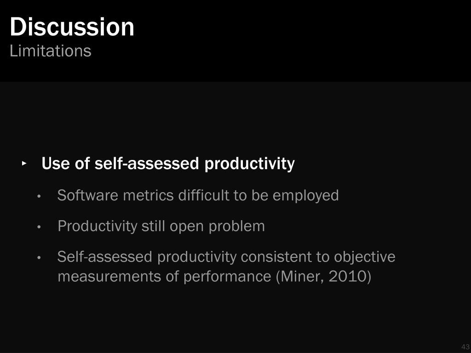Select the dot bullet beside 'Productivity still open'
471x353 pixels.
coord(39,227)
